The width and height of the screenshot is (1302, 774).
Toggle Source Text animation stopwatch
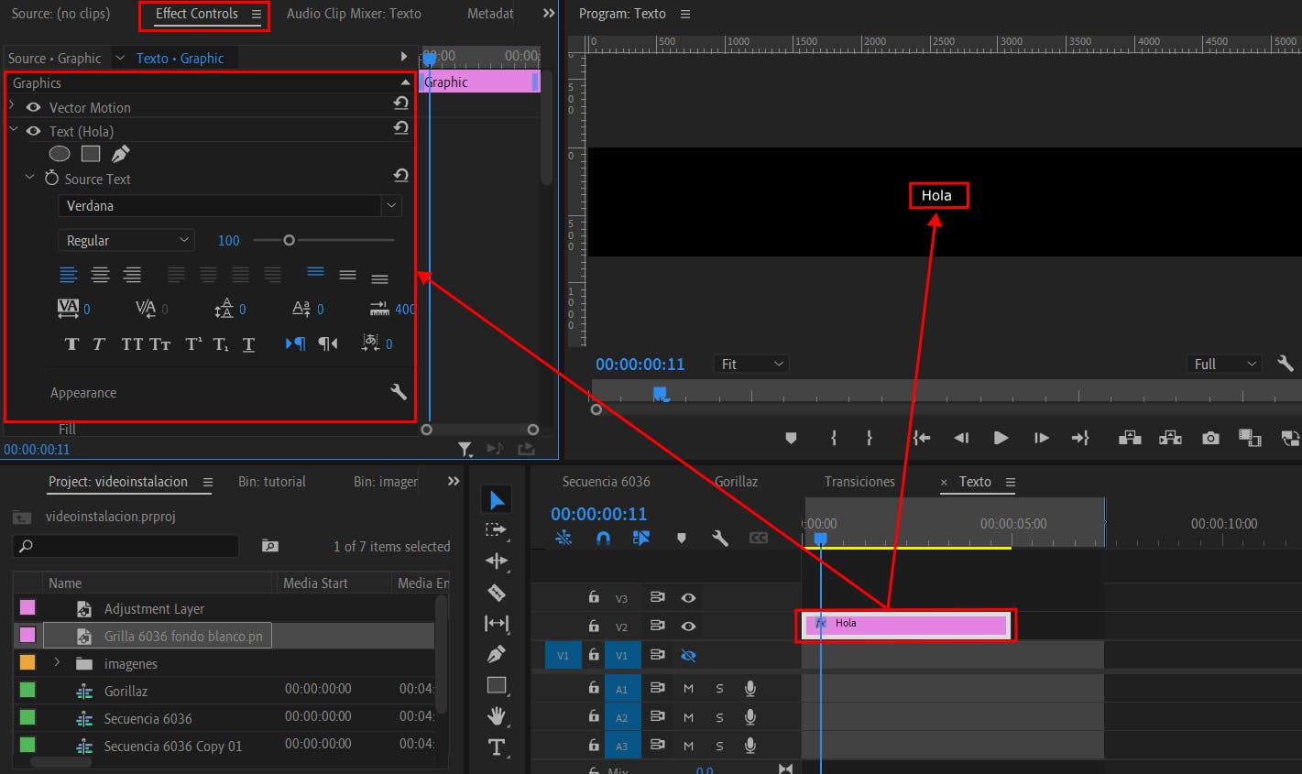51,178
